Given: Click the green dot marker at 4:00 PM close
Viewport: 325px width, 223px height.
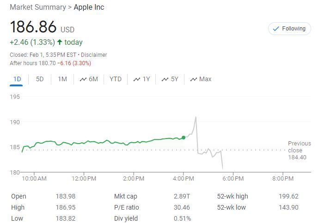Looking at the screenshot, I should (184, 138).
